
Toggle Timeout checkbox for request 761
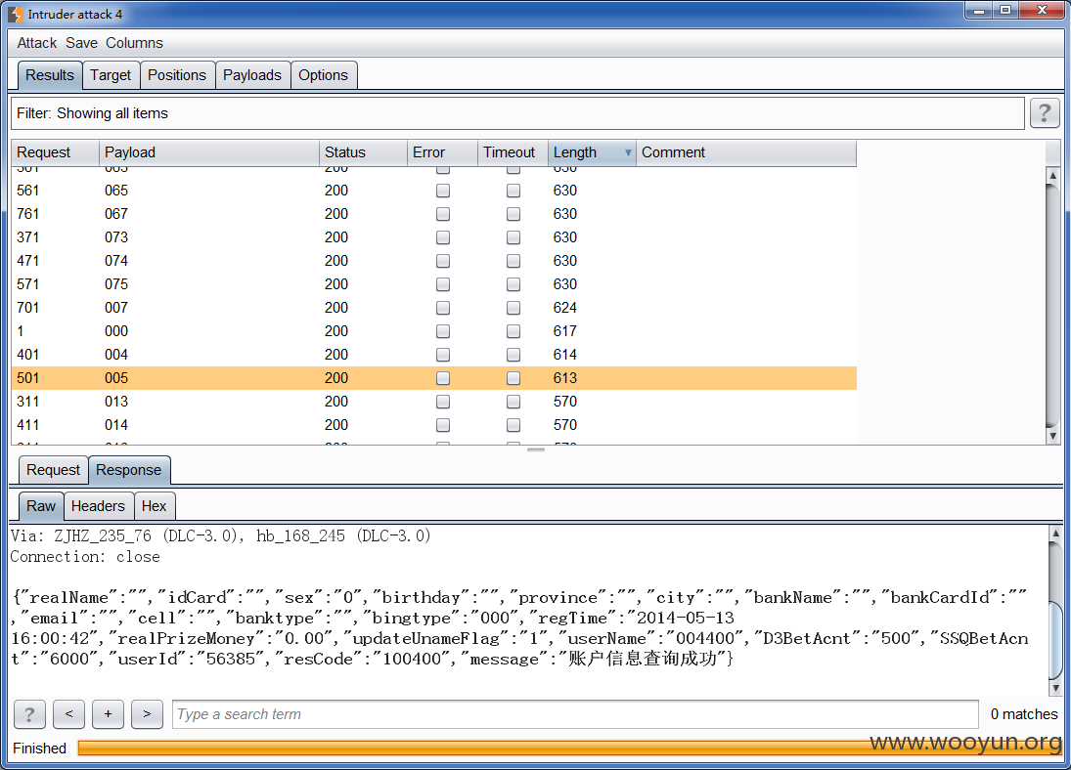point(513,214)
